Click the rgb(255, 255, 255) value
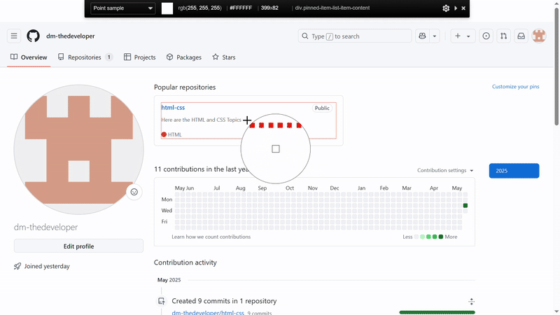Viewport: 560px width, 315px height. [199, 8]
